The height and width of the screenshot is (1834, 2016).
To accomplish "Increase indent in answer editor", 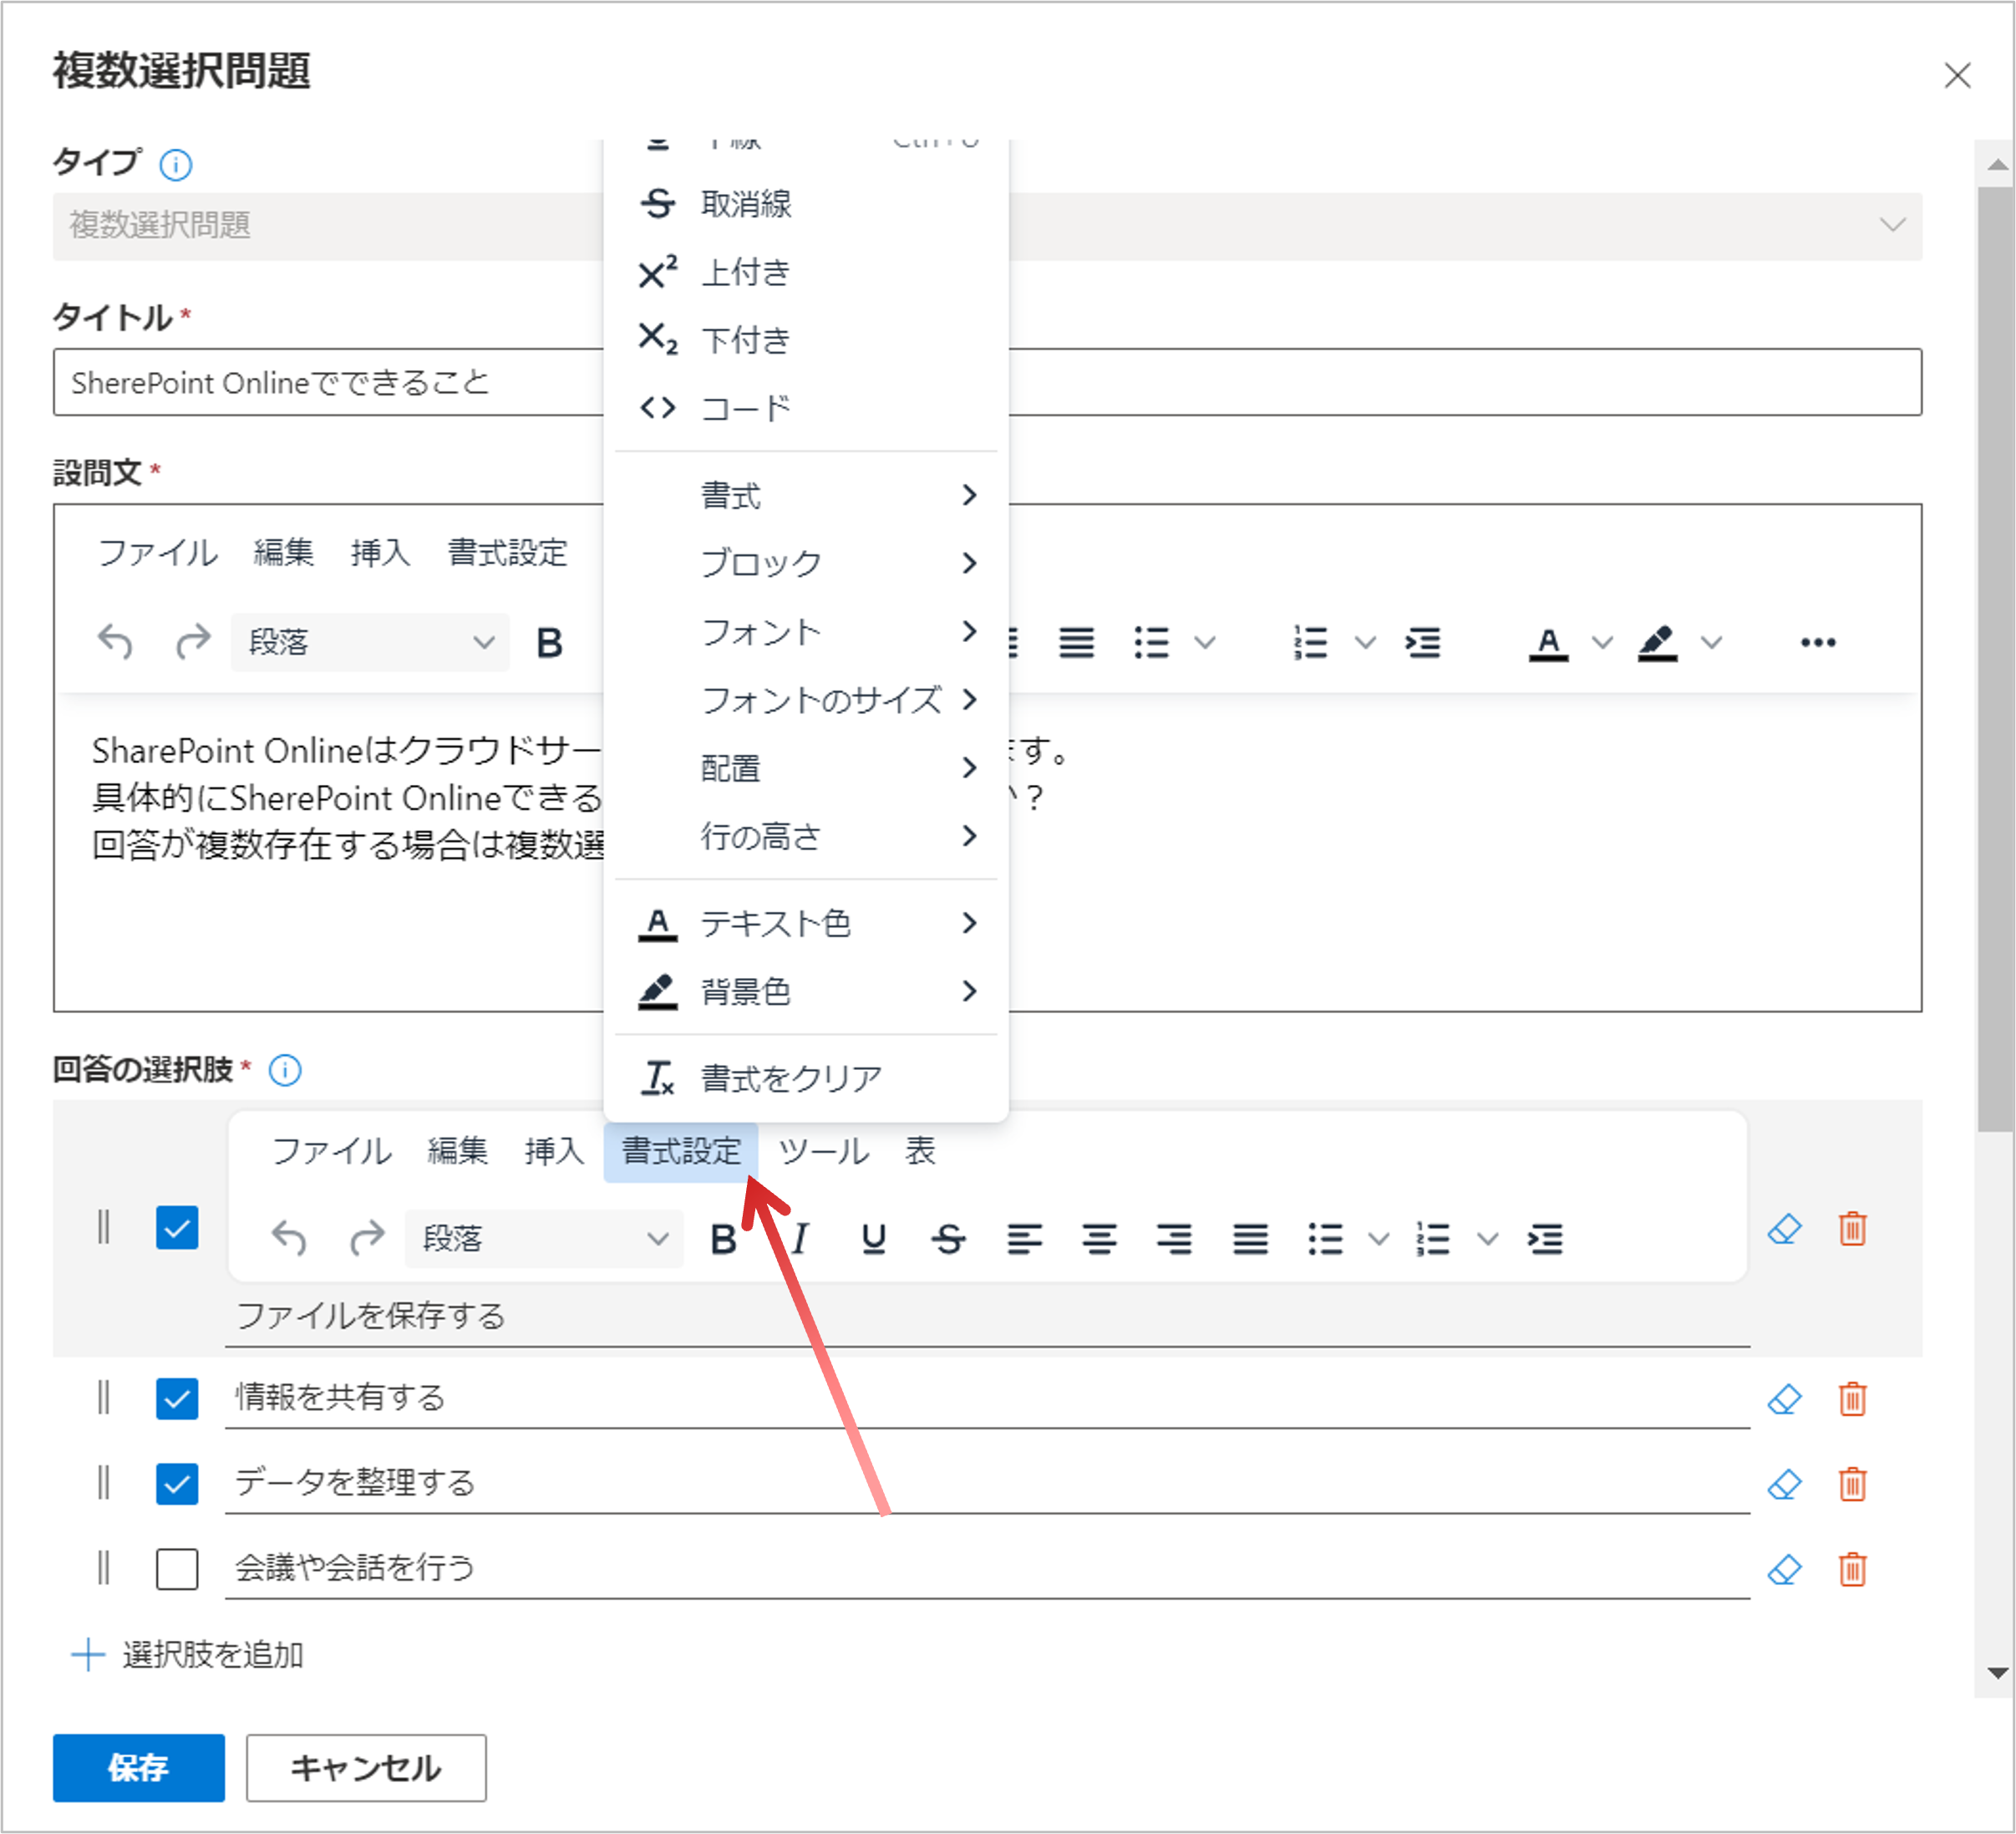I will coord(1545,1240).
